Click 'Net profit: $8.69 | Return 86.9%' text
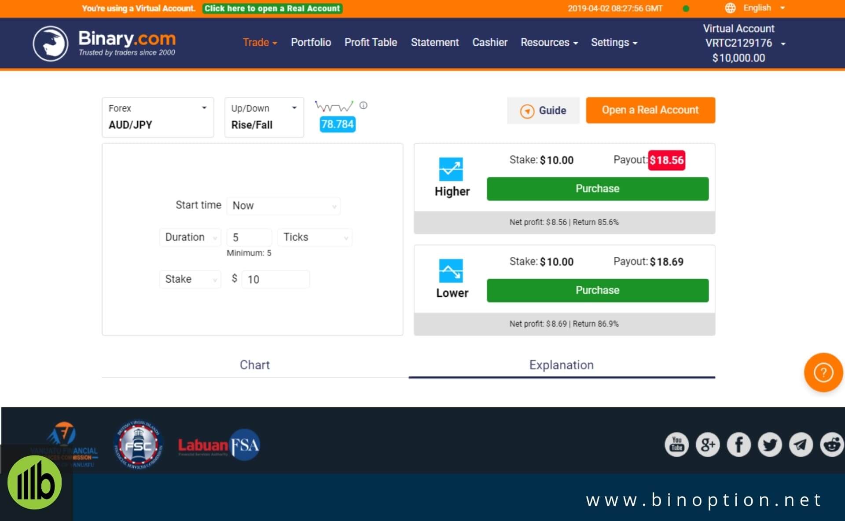Viewport: 845px width, 521px height. click(564, 324)
